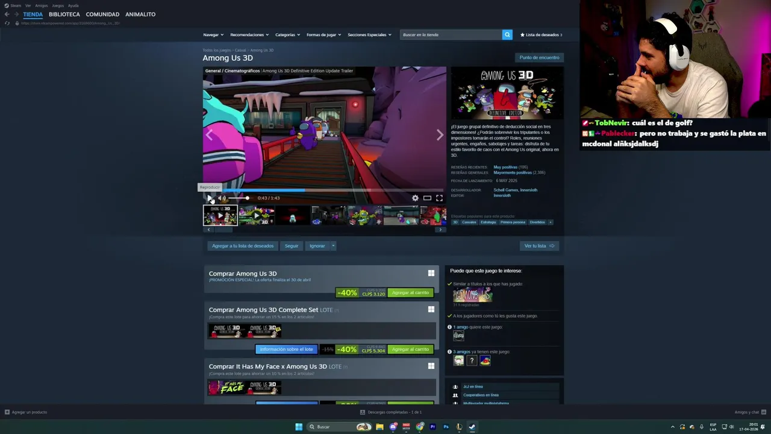Open the Schell Games developer link

coord(505,190)
